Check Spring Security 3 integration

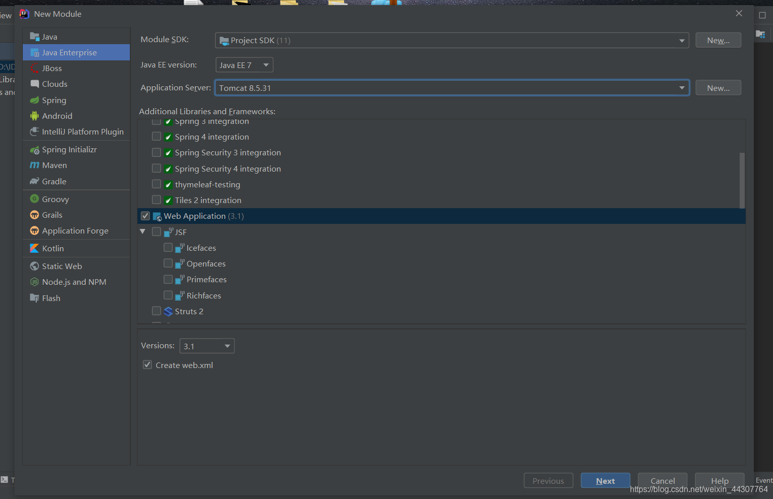pos(157,152)
